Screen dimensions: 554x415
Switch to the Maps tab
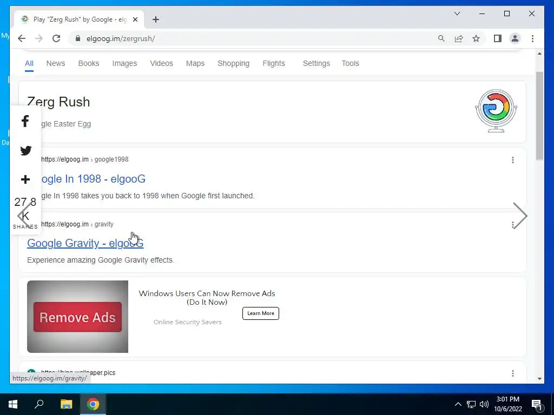[195, 64]
